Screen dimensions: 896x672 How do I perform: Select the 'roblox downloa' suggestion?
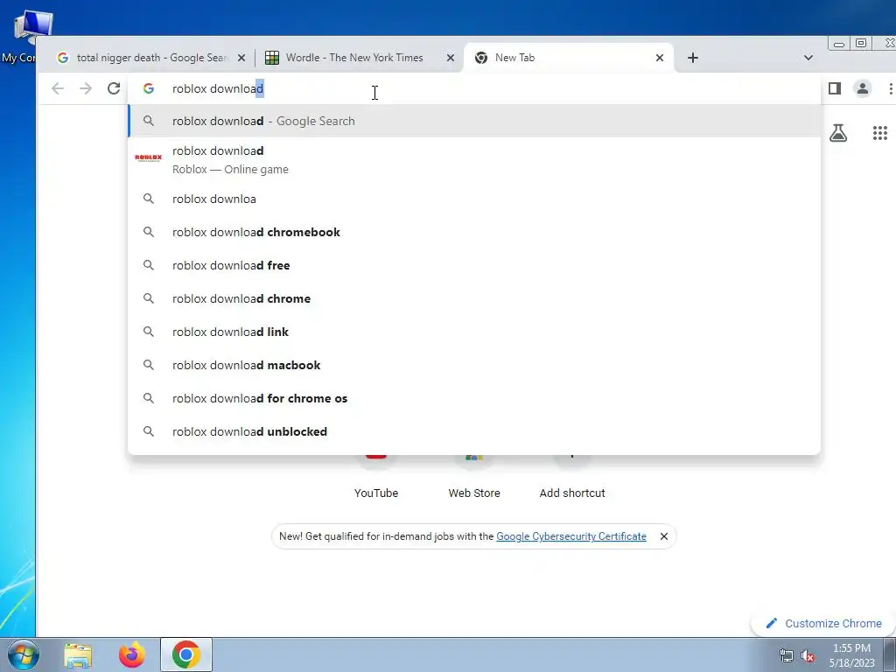[x=474, y=199]
